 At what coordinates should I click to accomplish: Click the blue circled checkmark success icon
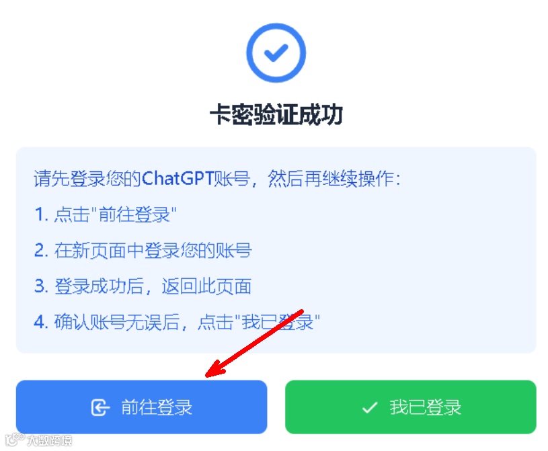click(276, 53)
